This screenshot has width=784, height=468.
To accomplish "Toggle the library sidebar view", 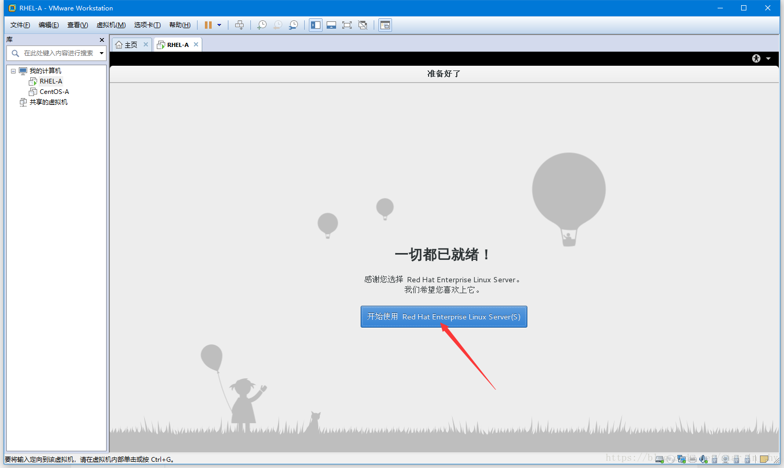I will click(316, 25).
